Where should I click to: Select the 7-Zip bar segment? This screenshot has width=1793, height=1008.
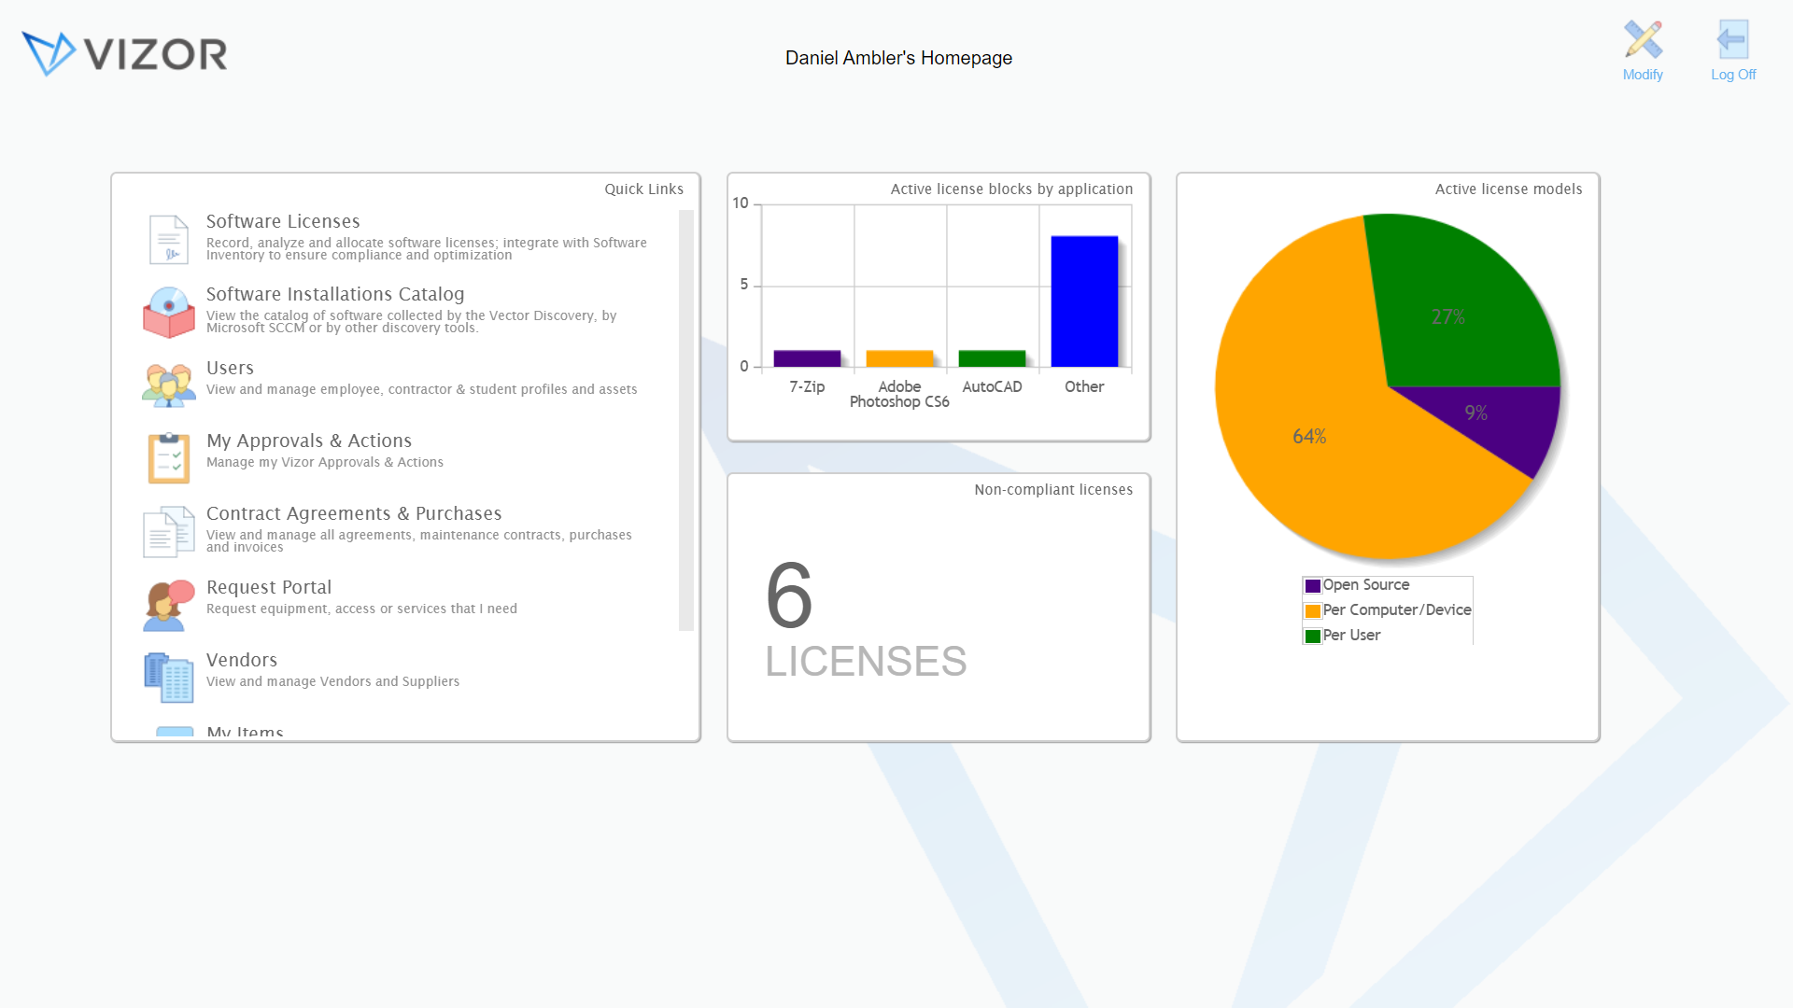tap(807, 359)
